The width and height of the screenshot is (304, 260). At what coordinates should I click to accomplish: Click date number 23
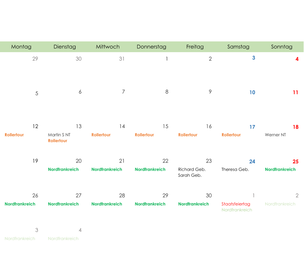[x=209, y=161]
